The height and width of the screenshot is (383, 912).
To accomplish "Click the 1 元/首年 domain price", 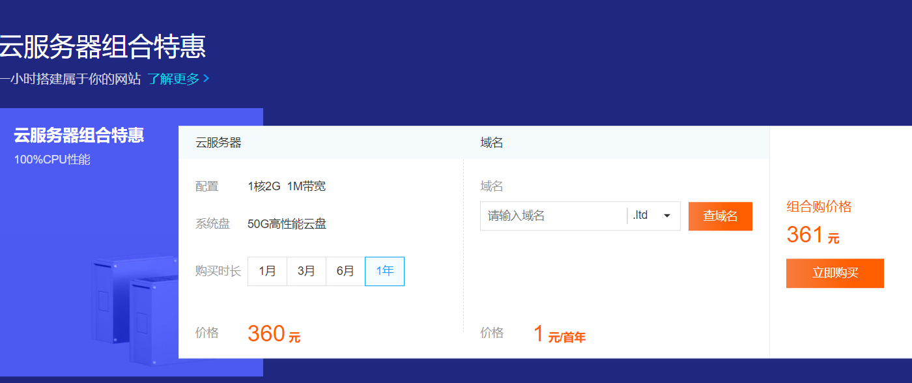I will click(x=559, y=334).
